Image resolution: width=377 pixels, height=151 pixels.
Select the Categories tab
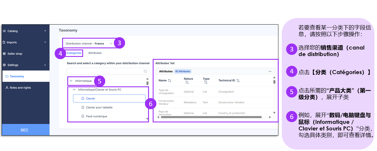coord(74,53)
